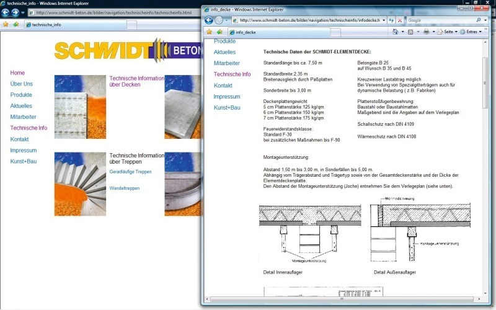The width and height of the screenshot is (496, 310).
Task: Open Kunst+Bau link in info_decke page
Action: tap(227, 107)
